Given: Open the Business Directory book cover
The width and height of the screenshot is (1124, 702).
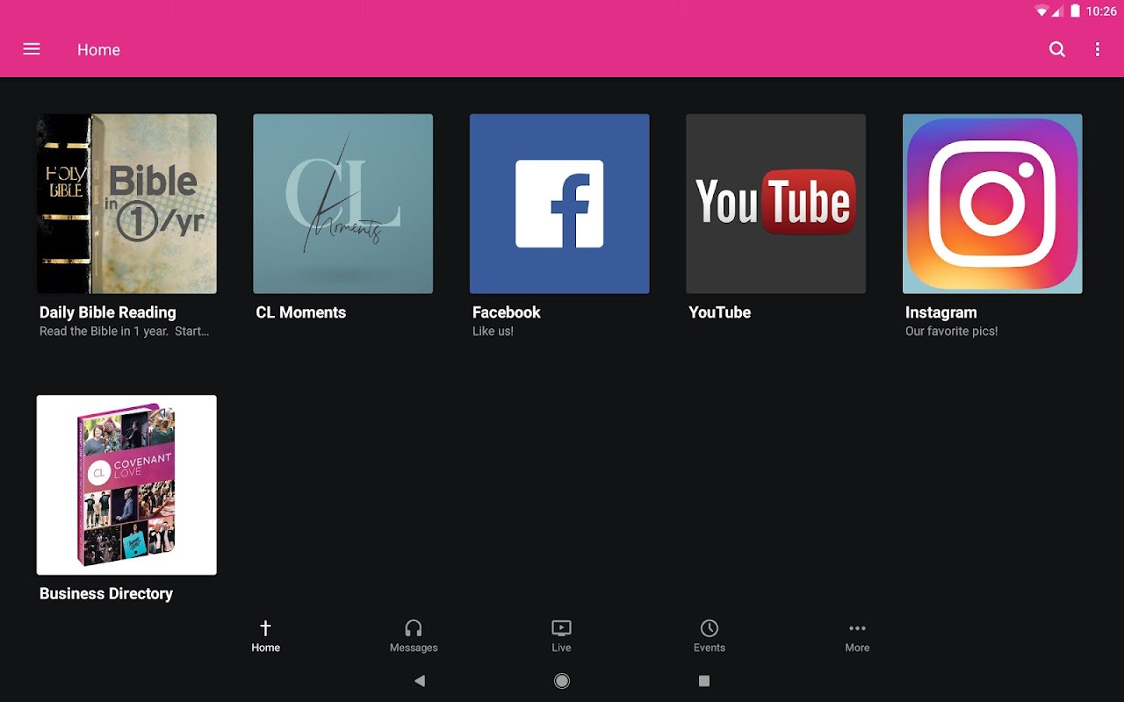Looking at the screenshot, I should pyautogui.click(x=126, y=485).
